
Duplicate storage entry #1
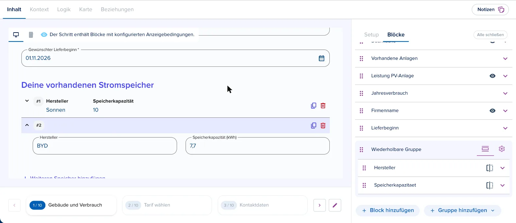[314, 106]
